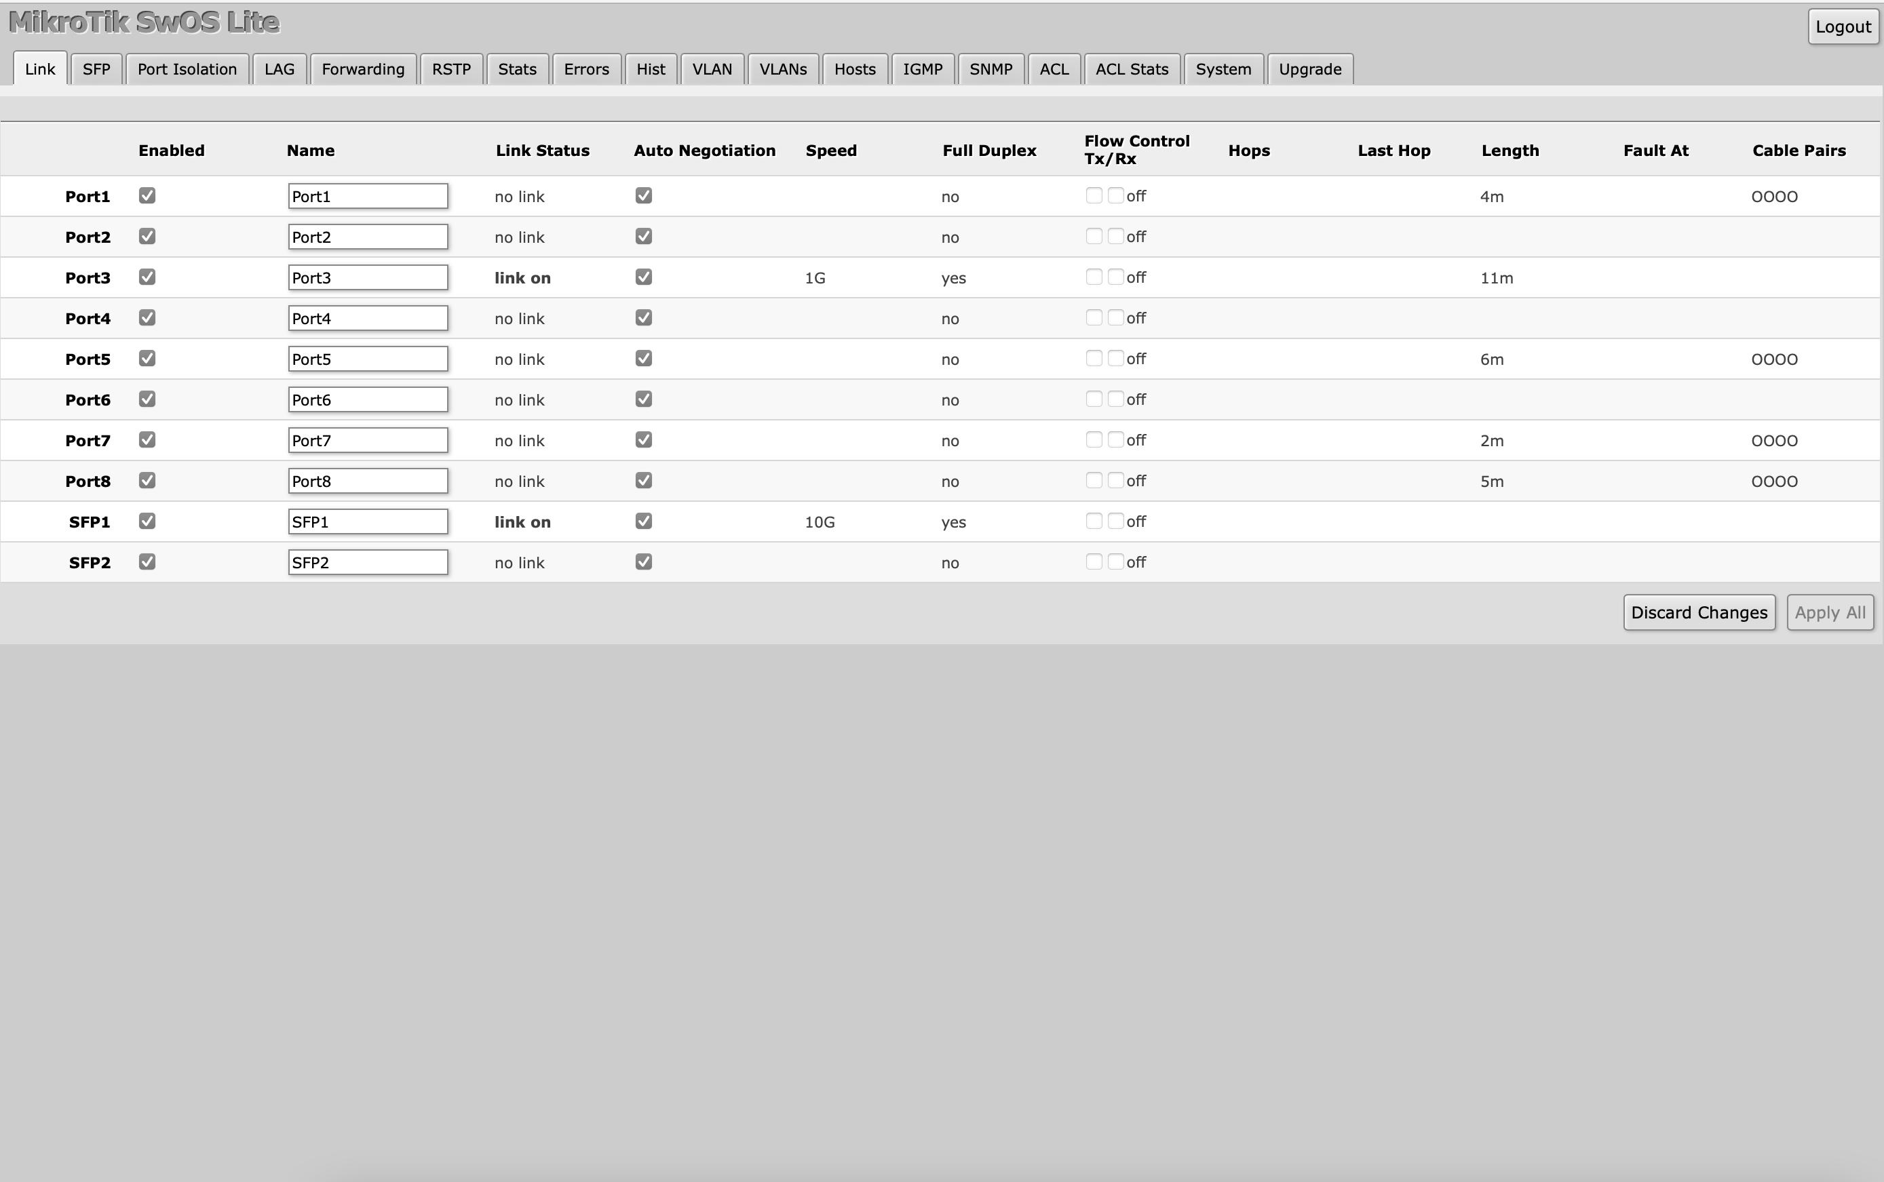Uncheck the Enabled checkbox for Port1

147,195
